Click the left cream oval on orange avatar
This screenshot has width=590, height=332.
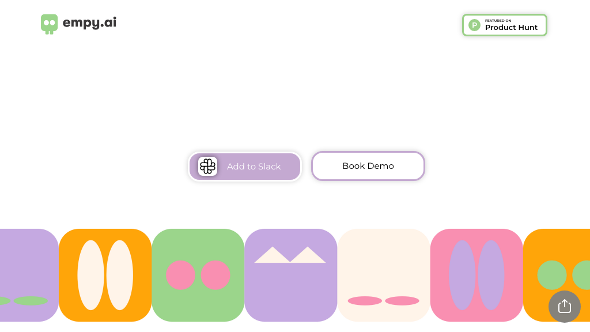(x=90, y=275)
